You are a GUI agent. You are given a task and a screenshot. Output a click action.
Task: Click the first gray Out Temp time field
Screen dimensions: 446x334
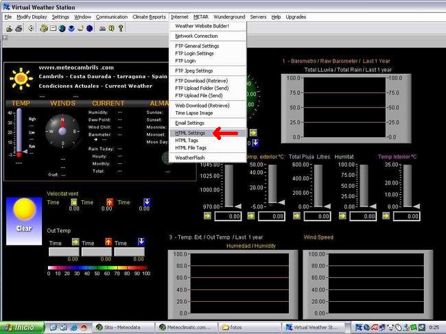tap(64, 252)
